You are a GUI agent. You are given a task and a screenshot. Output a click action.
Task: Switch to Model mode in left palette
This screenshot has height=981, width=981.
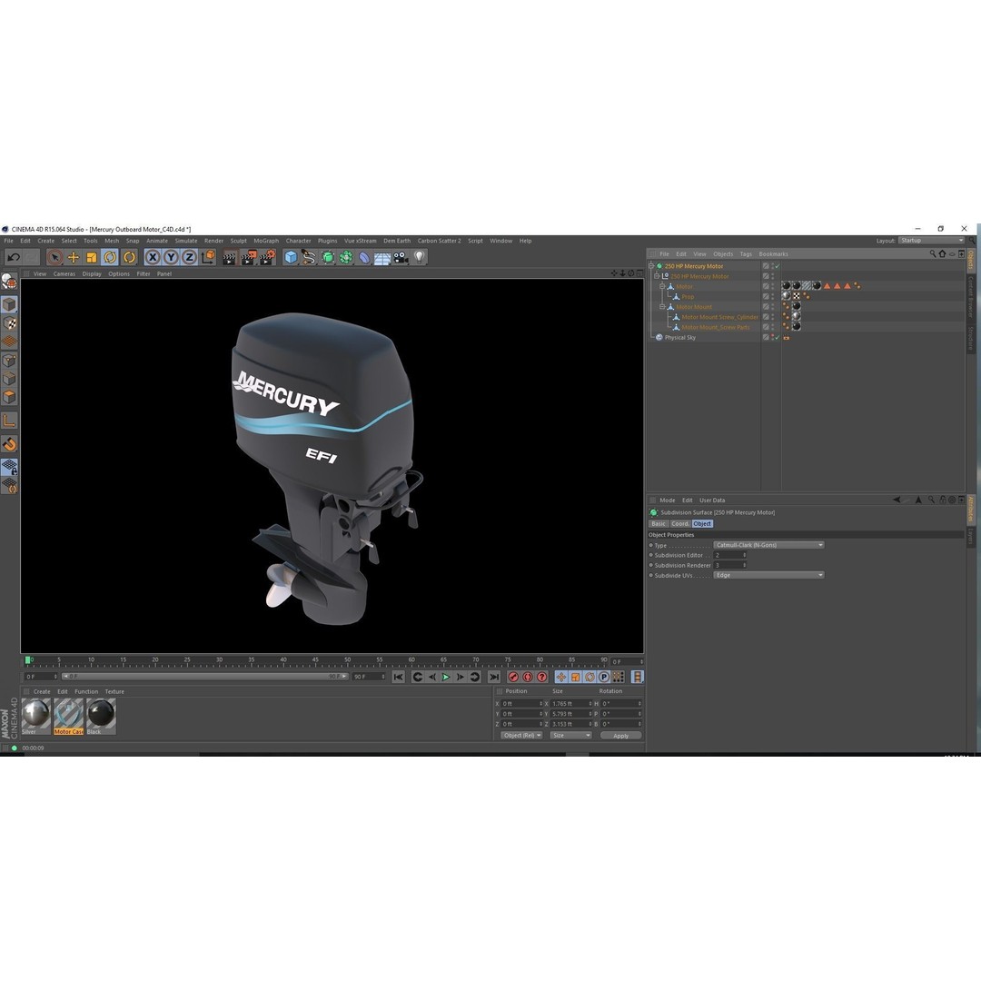(9, 304)
